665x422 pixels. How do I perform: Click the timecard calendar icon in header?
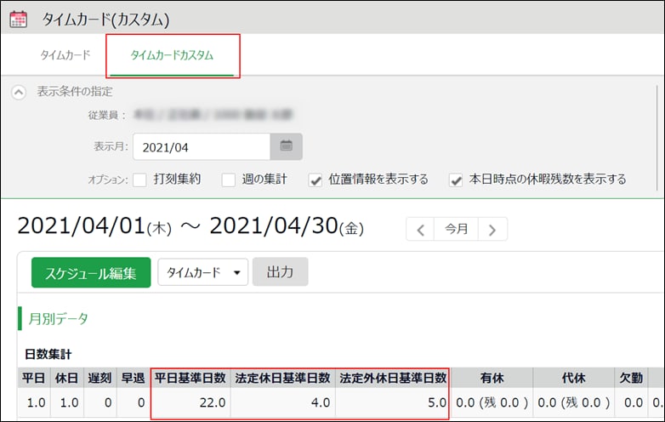(18, 17)
